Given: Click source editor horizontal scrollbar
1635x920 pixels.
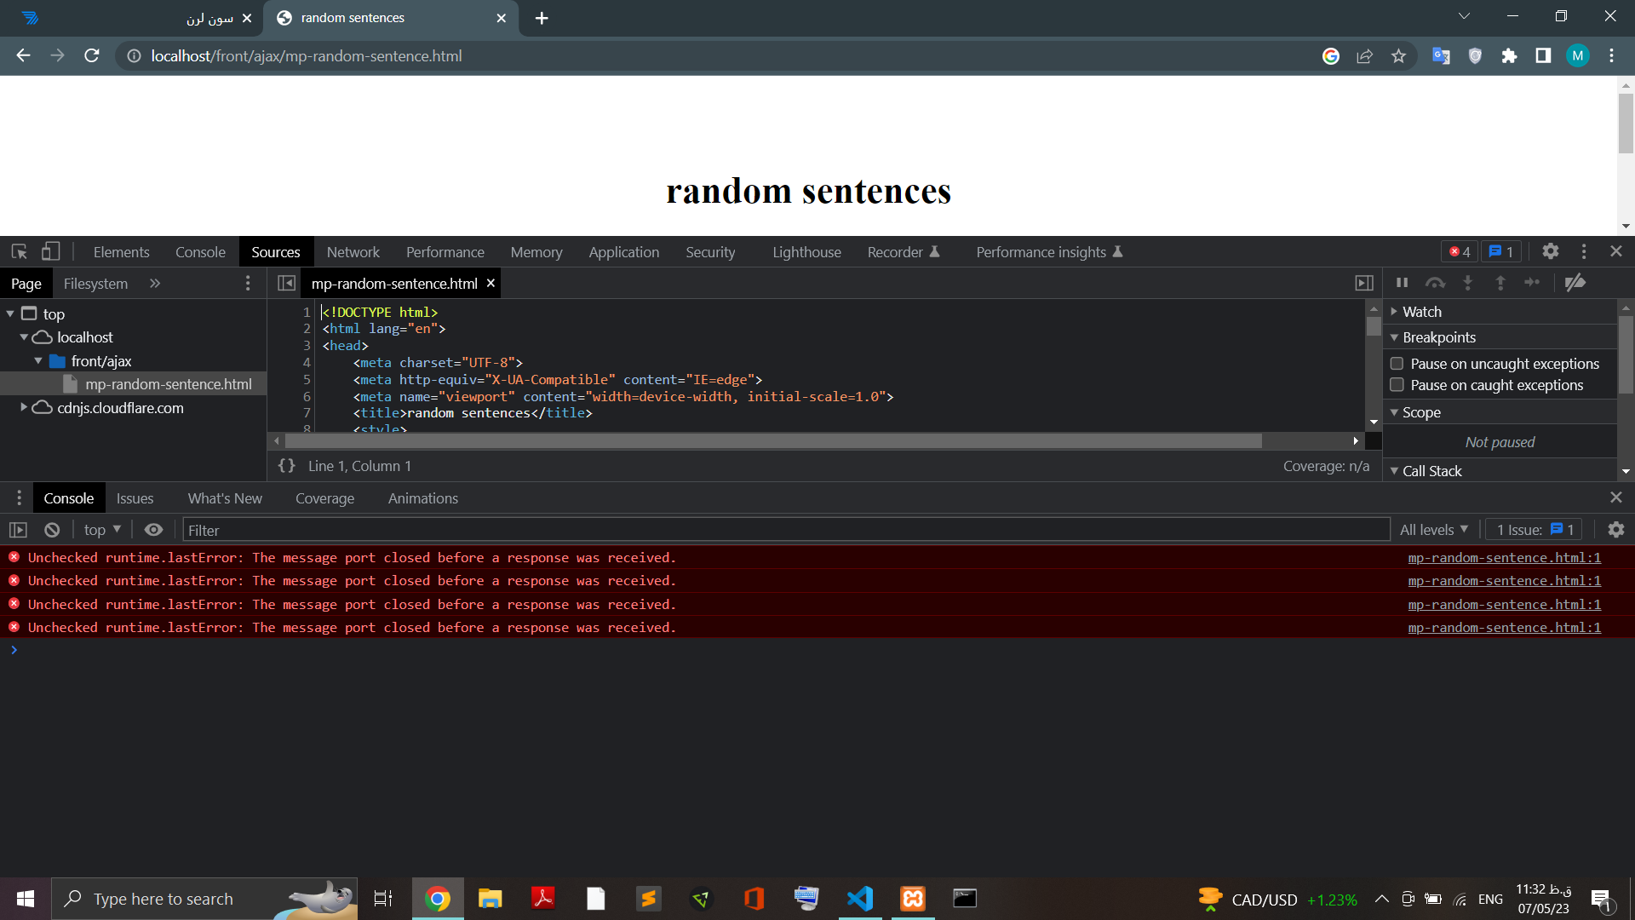Looking at the screenshot, I should (x=773, y=441).
